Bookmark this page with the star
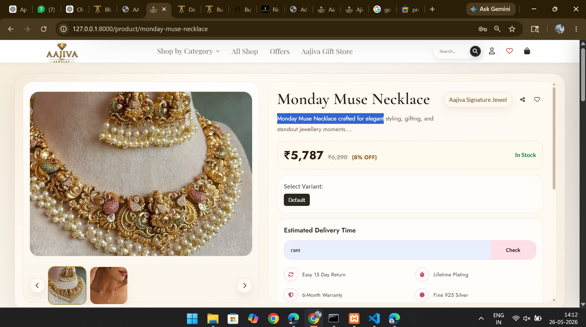586x327 pixels. (512, 29)
